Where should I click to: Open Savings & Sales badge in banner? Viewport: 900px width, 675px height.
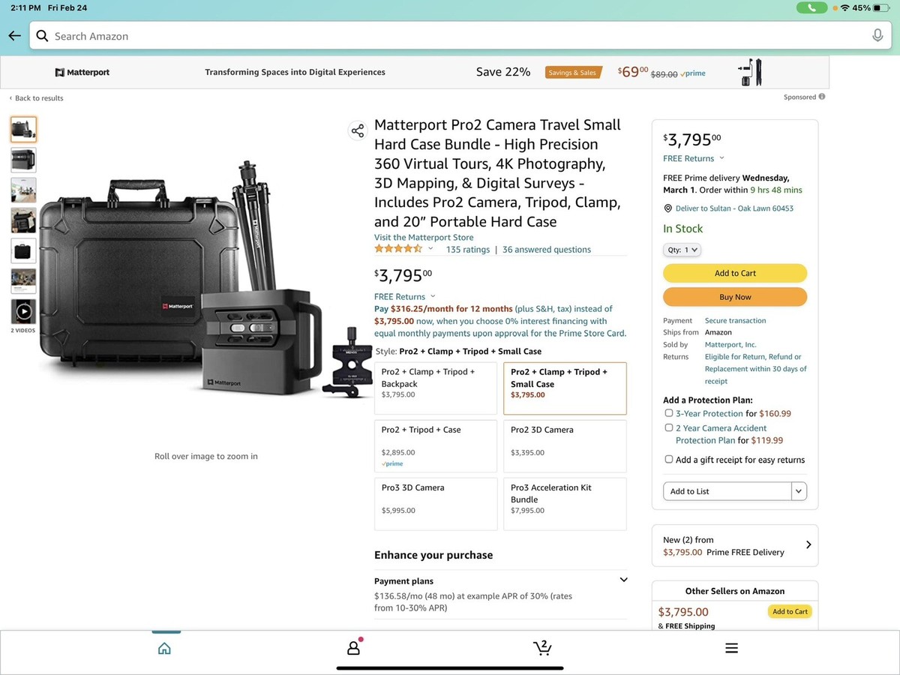tap(573, 73)
